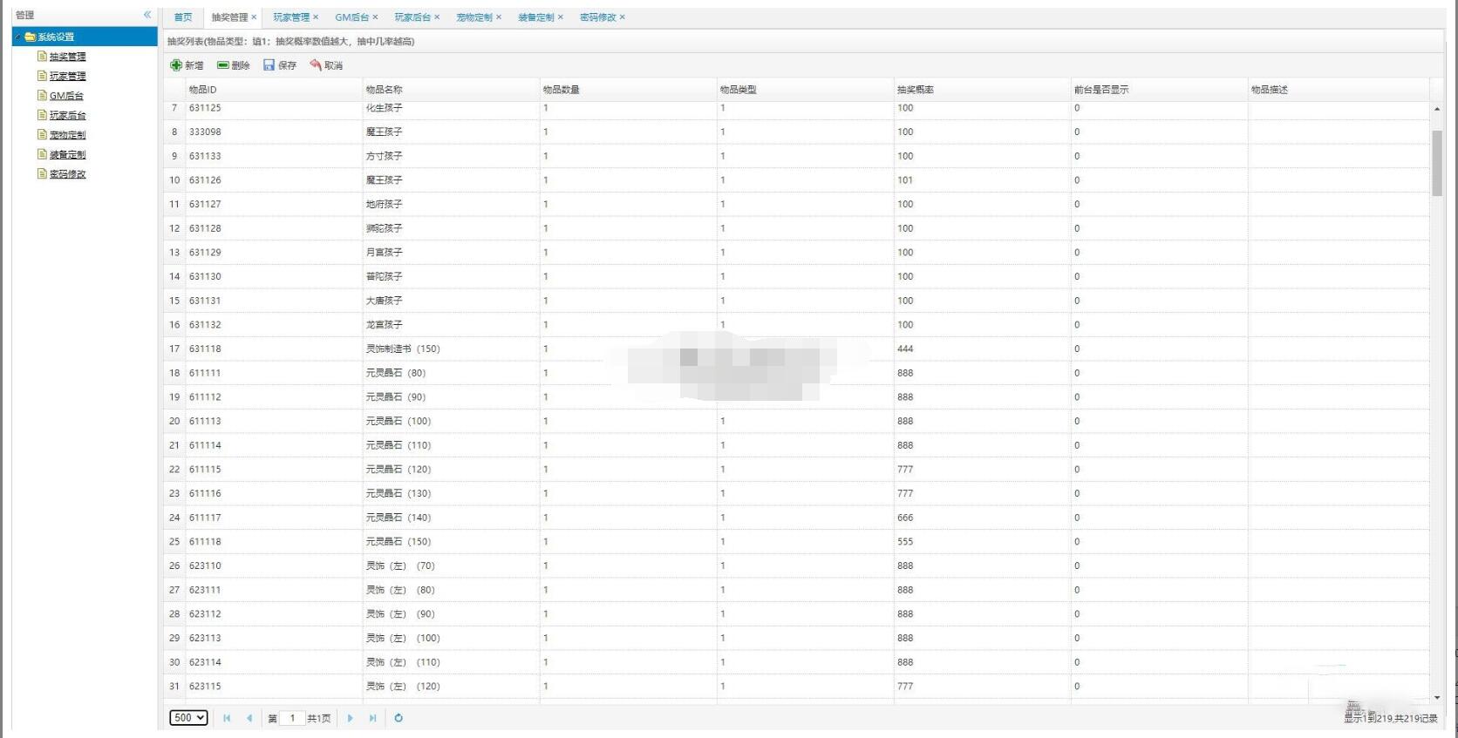Collapse the 管理 sidebar panel

coord(147,15)
